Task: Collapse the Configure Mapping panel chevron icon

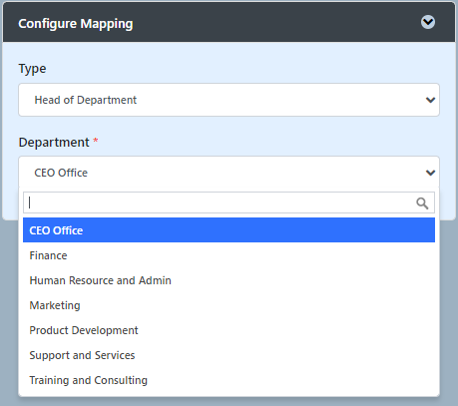Action: tap(428, 22)
